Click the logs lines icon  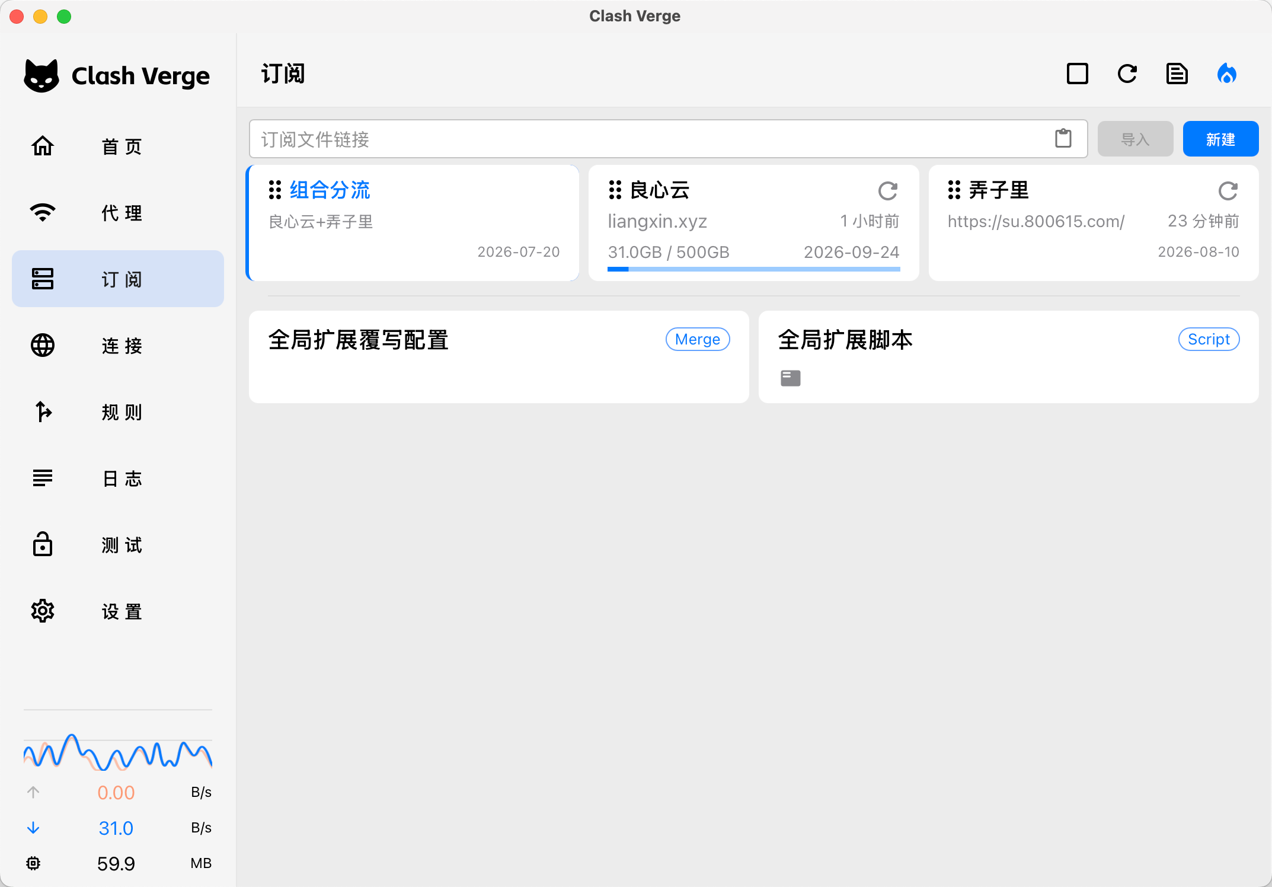[x=43, y=478]
